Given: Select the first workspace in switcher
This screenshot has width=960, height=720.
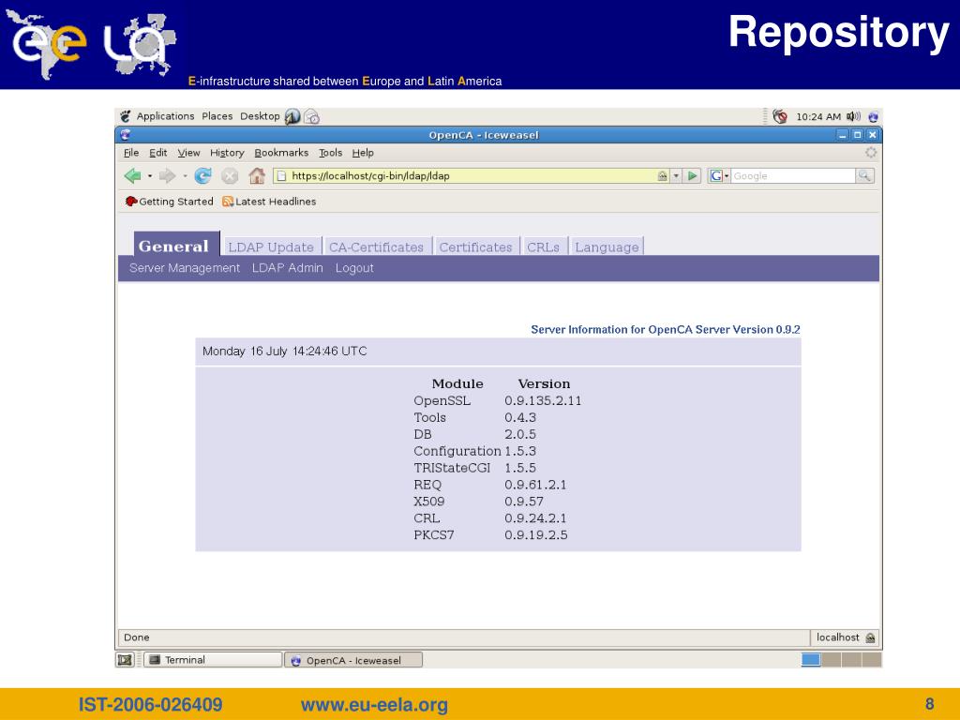Looking at the screenshot, I should [x=811, y=659].
